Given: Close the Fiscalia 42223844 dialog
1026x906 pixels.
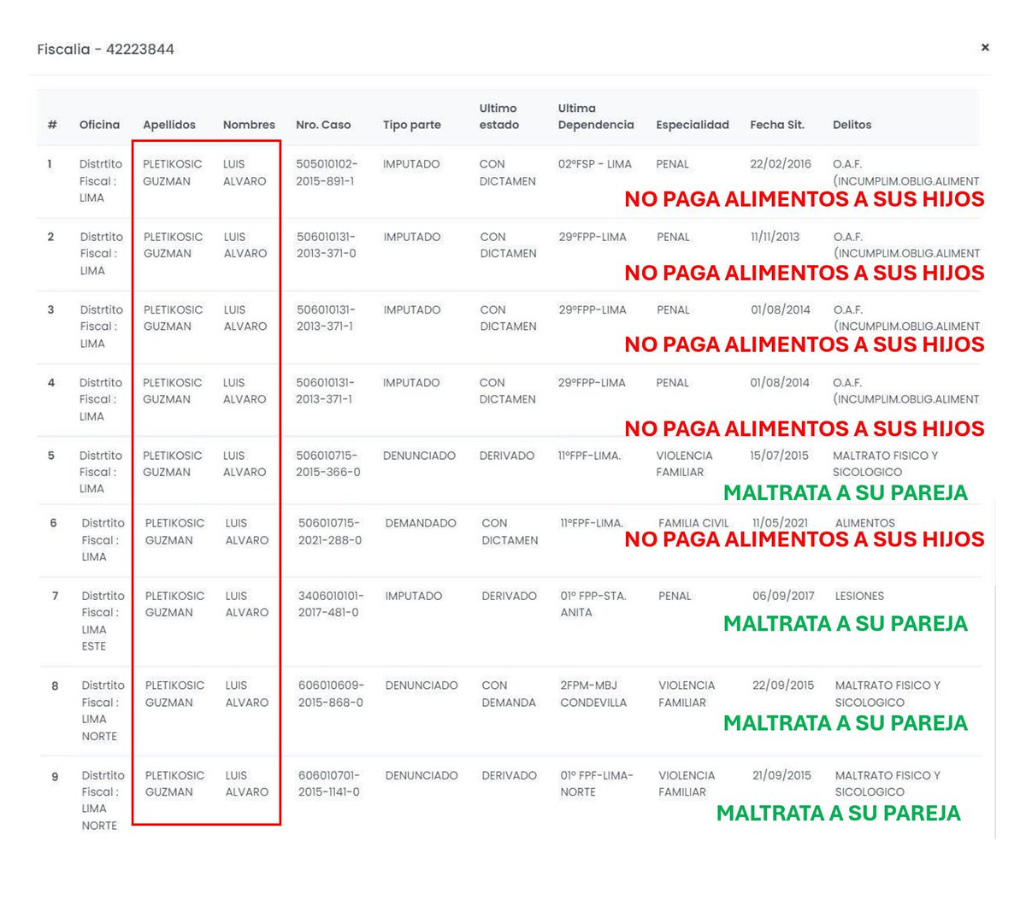Looking at the screenshot, I should click(x=985, y=47).
